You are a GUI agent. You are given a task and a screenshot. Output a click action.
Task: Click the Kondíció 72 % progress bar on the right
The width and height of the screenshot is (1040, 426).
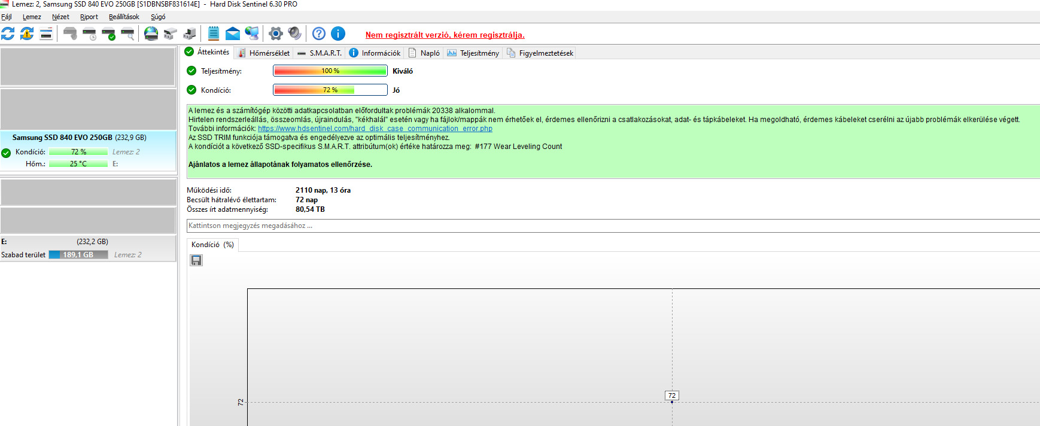[x=330, y=90]
